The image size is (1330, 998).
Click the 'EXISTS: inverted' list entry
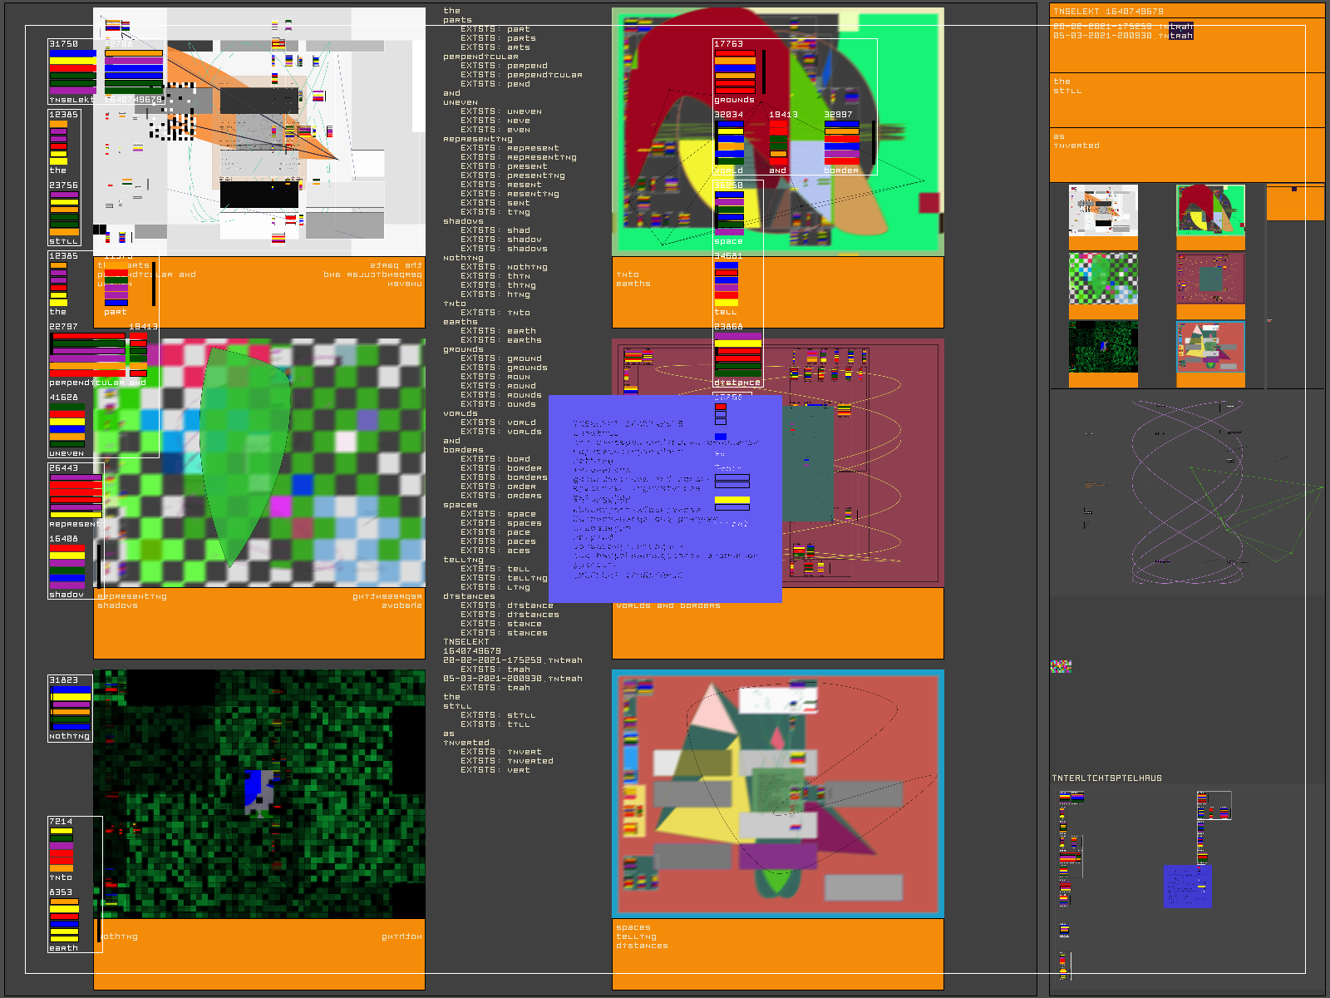click(530, 761)
